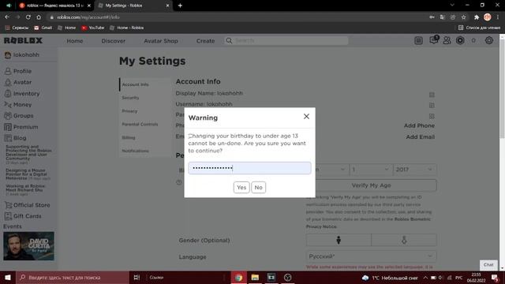Click the Add Phone link
This screenshot has height=284, width=505.
pos(419,125)
